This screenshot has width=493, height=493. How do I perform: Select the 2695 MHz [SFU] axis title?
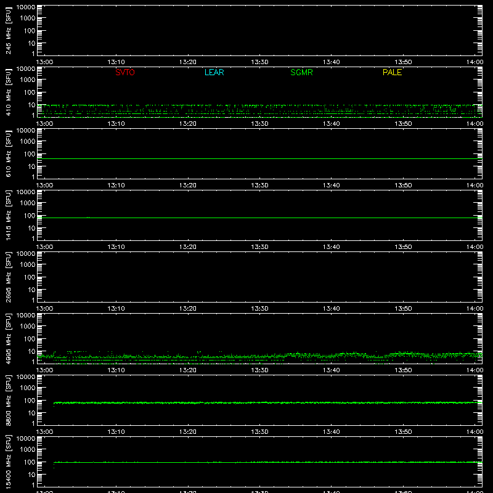tap(9, 277)
